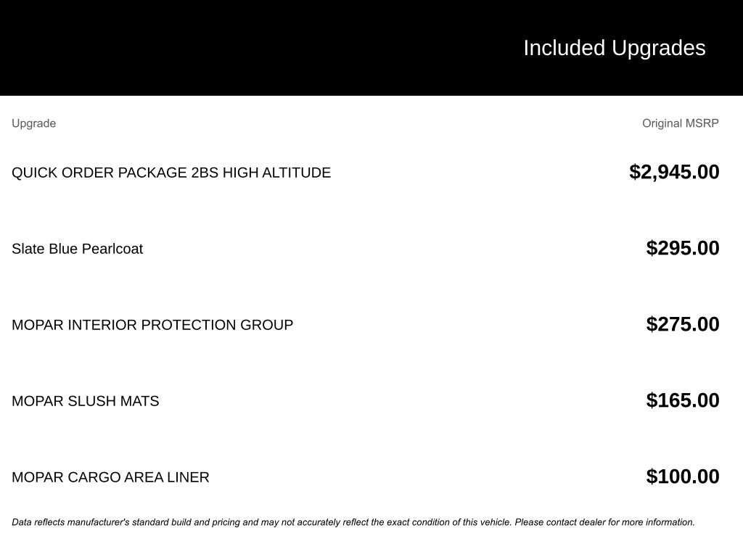Click the $275.00 price value

tap(683, 324)
